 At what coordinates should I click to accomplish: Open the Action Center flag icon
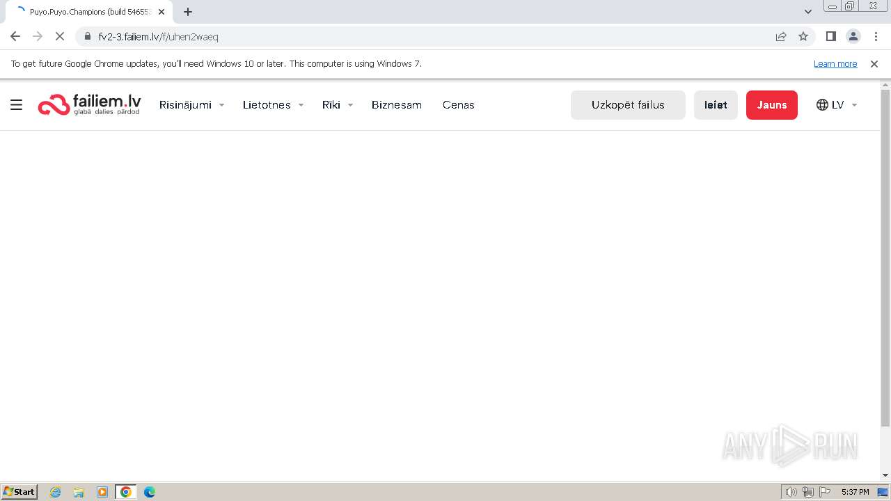[x=825, y=492]
